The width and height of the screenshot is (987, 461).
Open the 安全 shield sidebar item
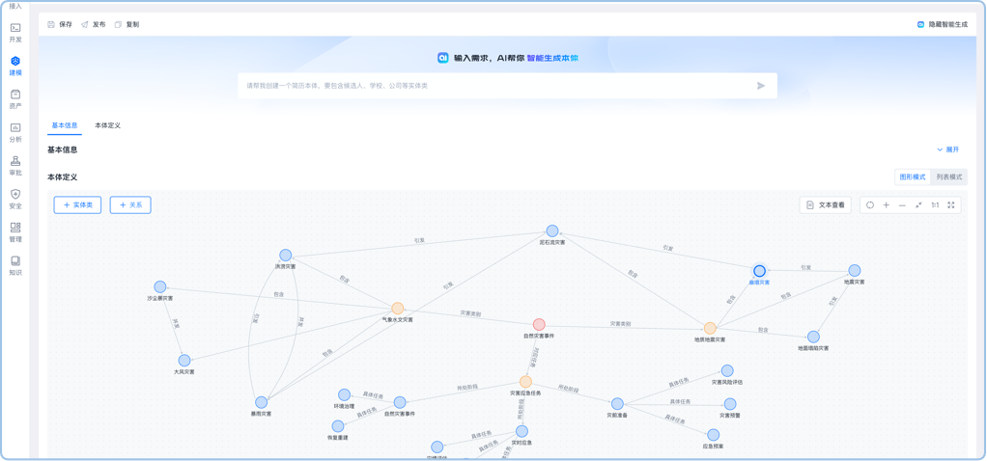pyautogui.click(x=15, y=199)
